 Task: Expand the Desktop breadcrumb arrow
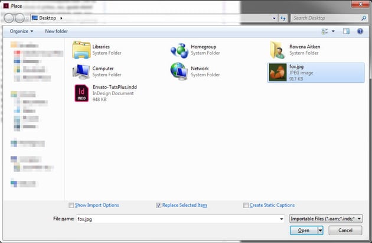pyautogui.click(x=61, y=18)
